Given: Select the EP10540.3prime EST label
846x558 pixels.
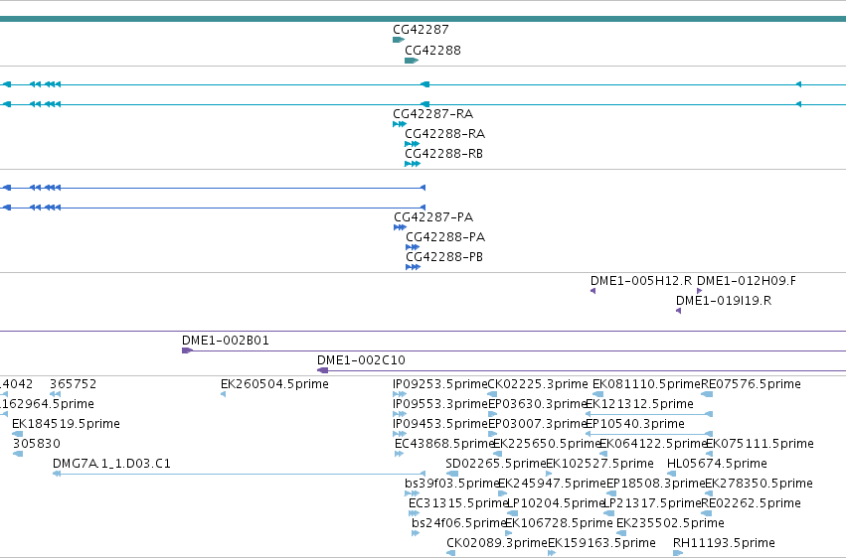Looking at the screenshot, I should coord(635,424).
